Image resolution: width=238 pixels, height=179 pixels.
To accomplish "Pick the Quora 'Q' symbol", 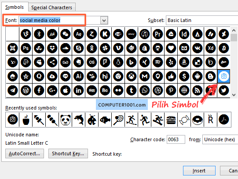I will (39, 76).
